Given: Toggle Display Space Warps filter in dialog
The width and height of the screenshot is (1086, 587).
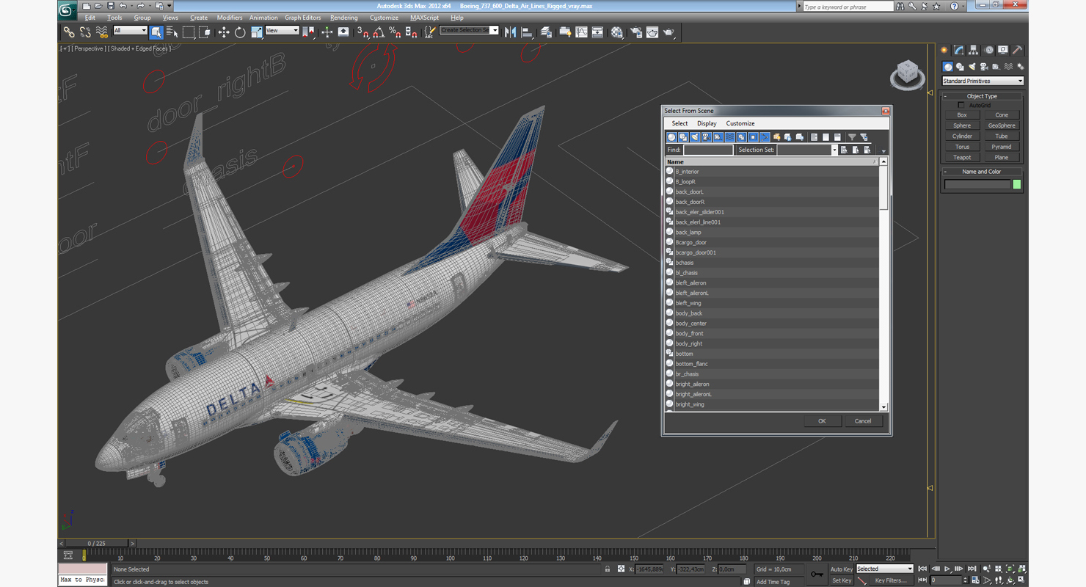Looking at the screenshot, I should (x=729, y=137).
